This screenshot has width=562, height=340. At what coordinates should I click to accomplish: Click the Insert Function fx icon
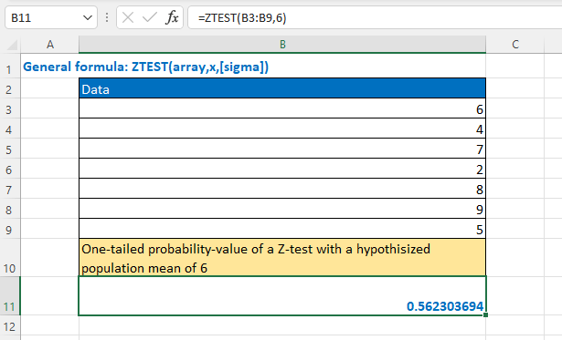(172, 17)
